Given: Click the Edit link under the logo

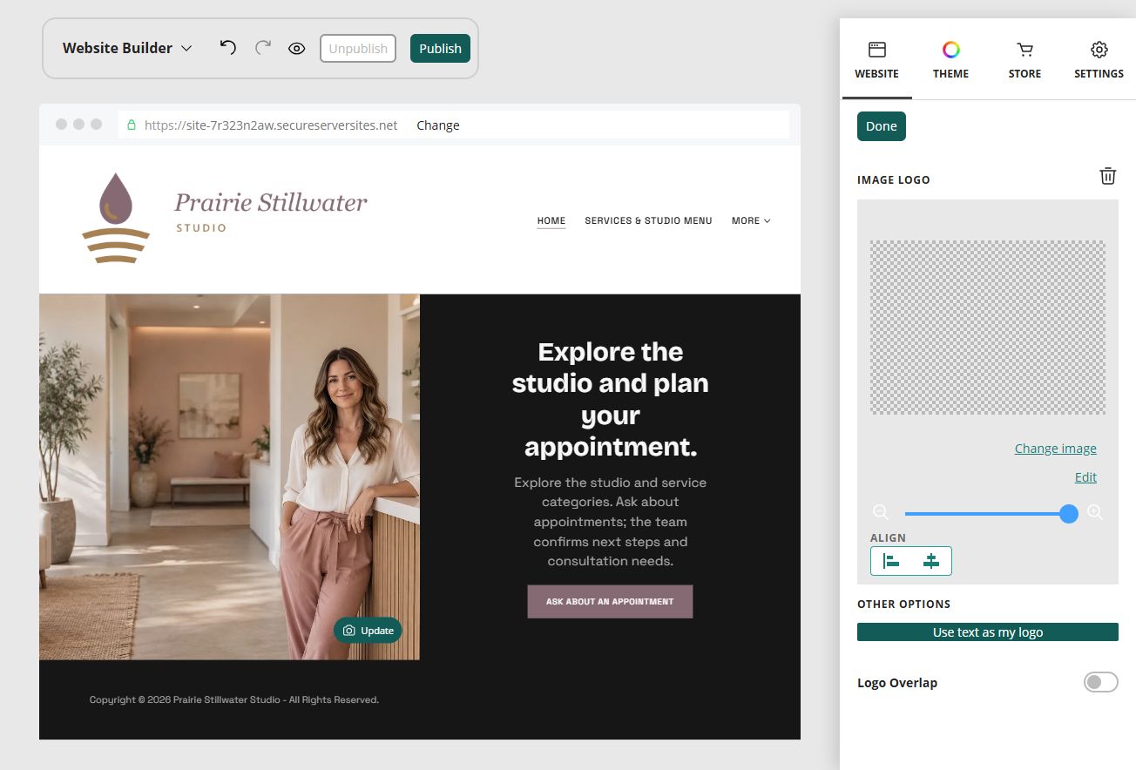Looking at the screenshot, I should [x=1085, y=477].
